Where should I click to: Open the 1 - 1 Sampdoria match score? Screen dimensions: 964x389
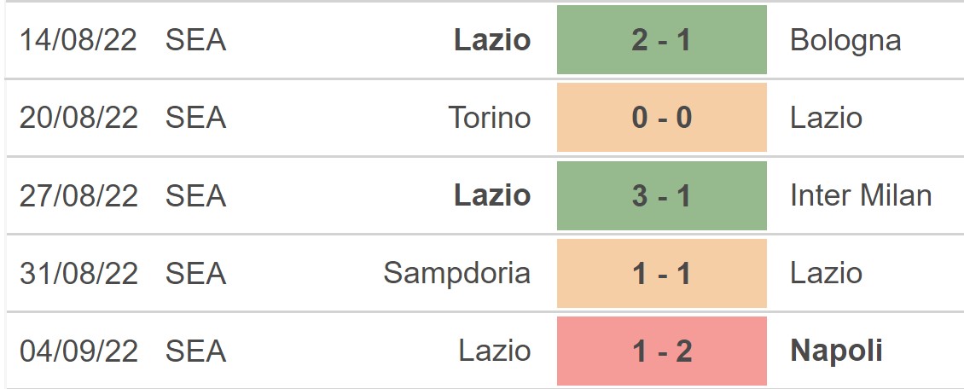click(x=661, y=273)
